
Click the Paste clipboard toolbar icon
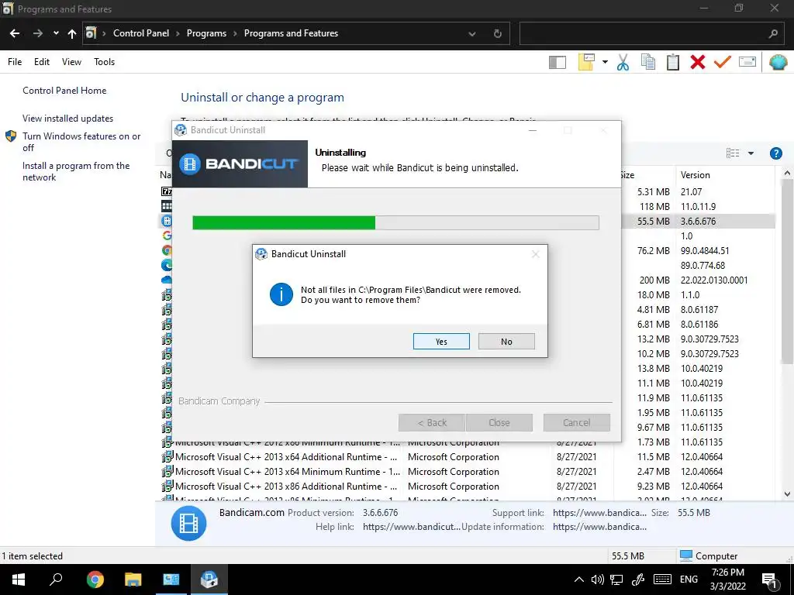pos(673,62)
